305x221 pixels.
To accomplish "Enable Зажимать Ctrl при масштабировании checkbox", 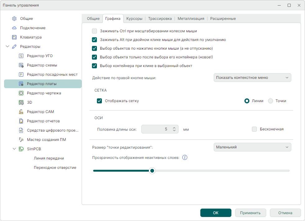I will point(95,31).
